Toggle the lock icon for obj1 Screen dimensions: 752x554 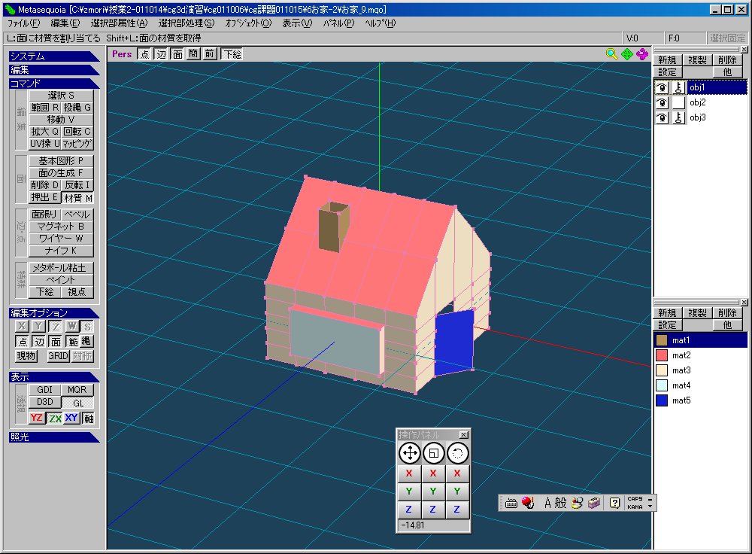coord(678,87)
